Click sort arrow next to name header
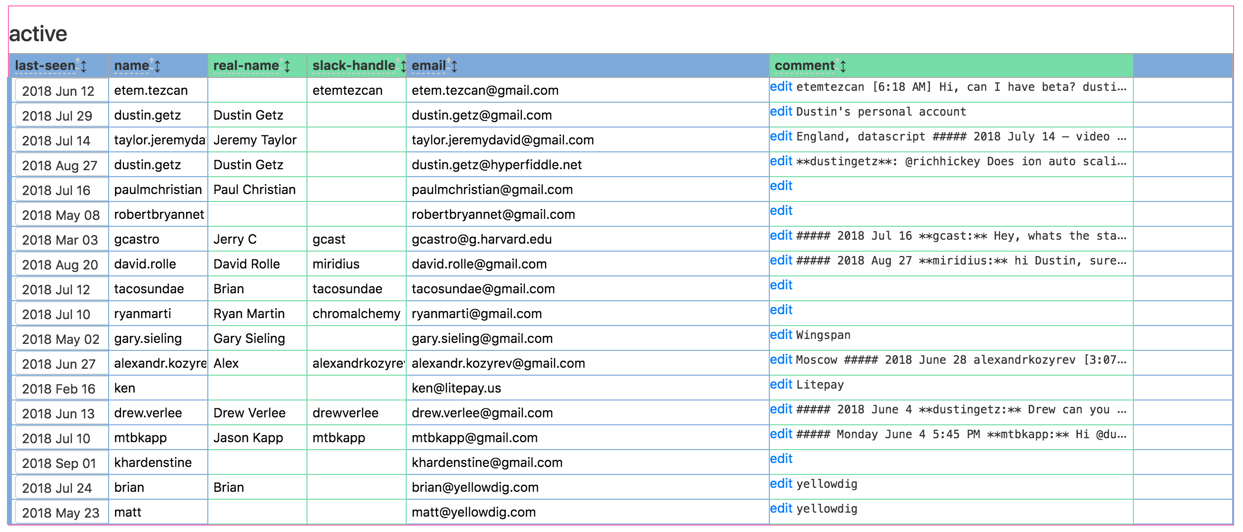 tap(157, 66)
